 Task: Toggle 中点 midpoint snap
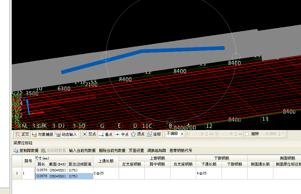(122, 134)
